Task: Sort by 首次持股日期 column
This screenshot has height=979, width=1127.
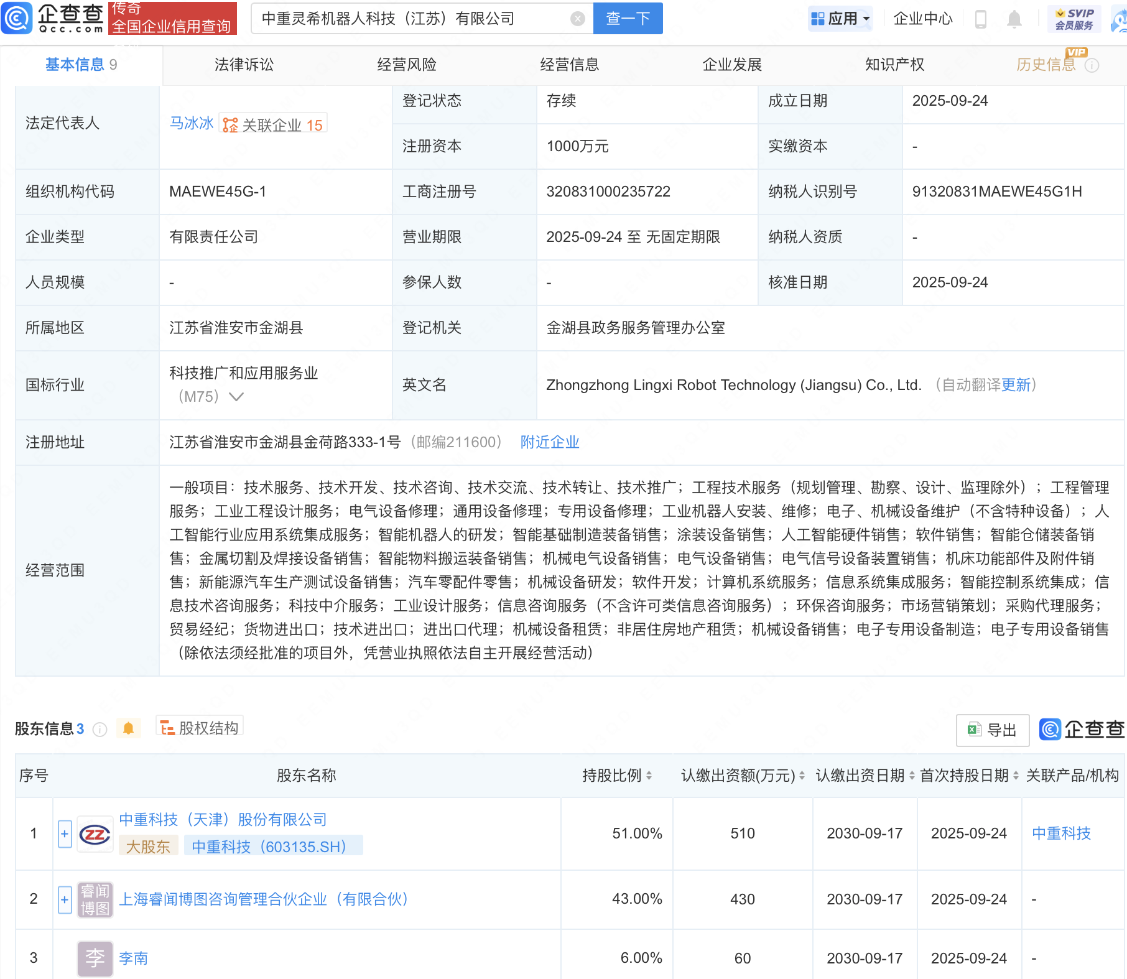Action: coord(1016,776)
